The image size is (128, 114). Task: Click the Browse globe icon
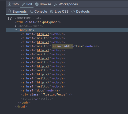click(37, 4)
